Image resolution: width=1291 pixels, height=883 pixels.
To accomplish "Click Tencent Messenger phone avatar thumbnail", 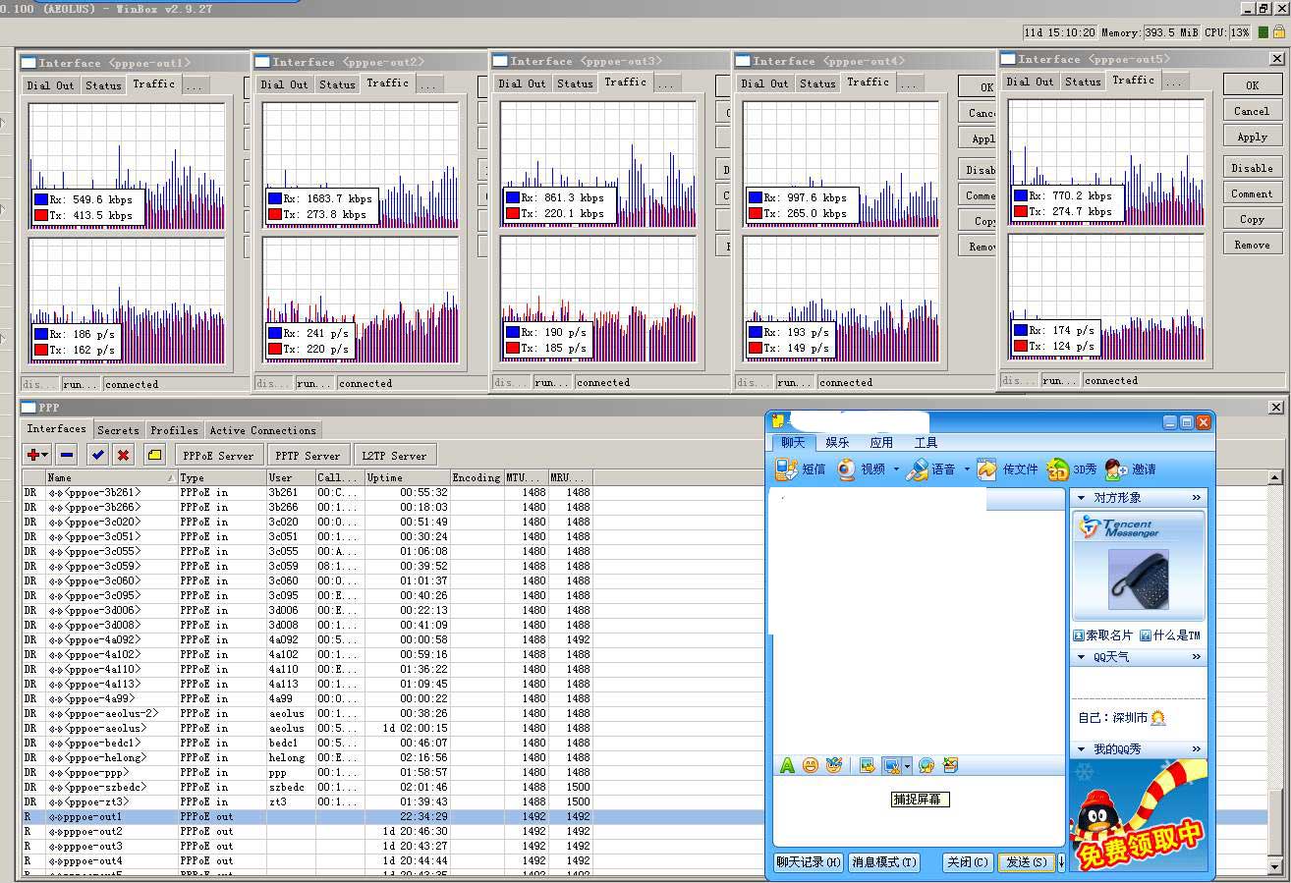I will [1138, 579].
